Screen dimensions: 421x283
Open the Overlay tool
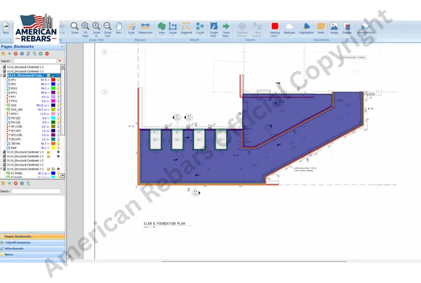(x=347, y=28)
